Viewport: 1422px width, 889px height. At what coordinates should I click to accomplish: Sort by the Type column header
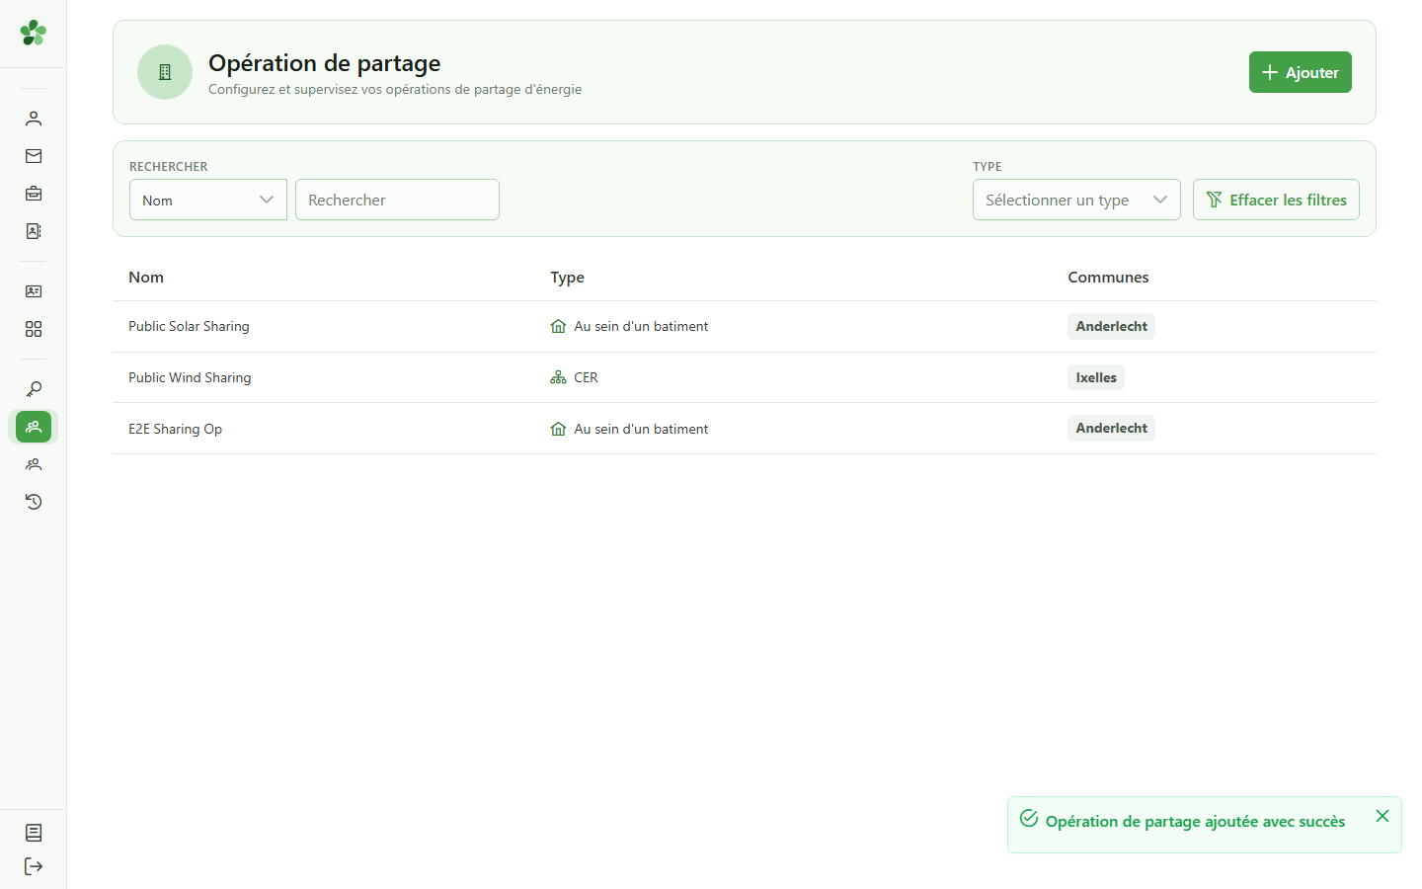[568, 278]
